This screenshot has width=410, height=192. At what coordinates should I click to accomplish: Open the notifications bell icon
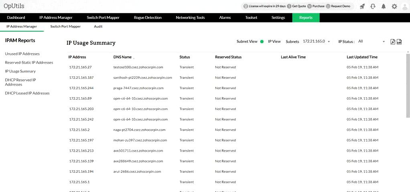point(384,6)
